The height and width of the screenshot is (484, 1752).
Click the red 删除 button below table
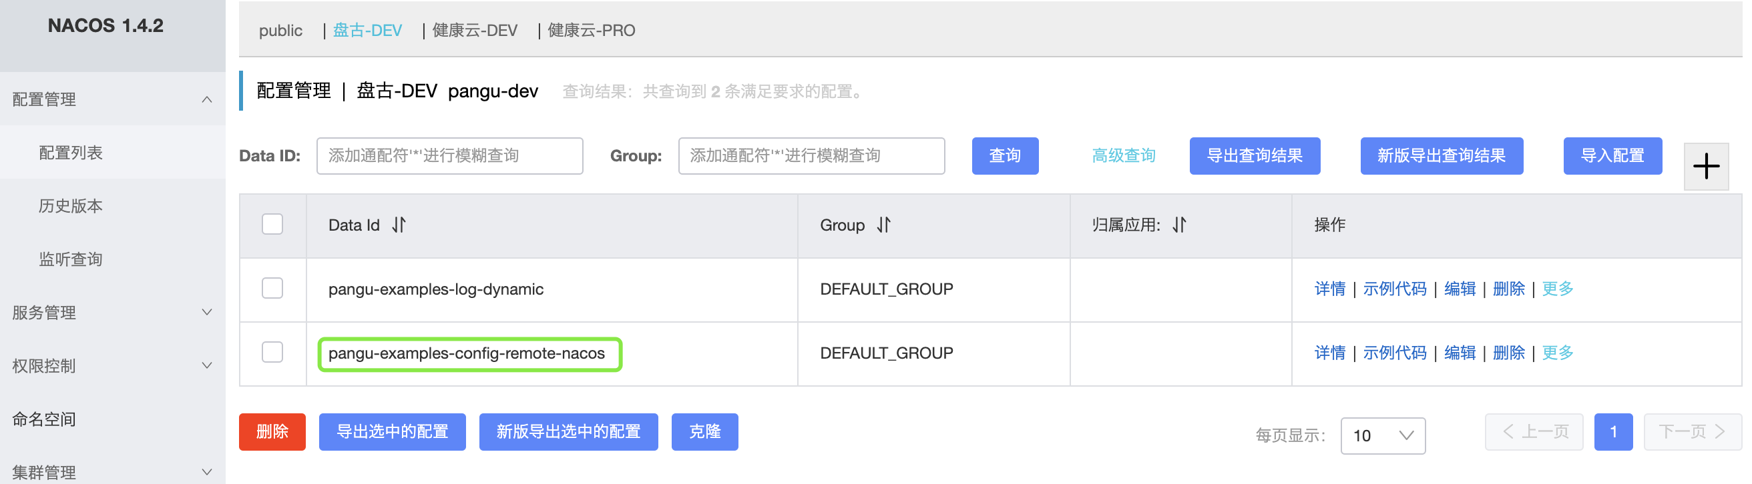(272, 432)
